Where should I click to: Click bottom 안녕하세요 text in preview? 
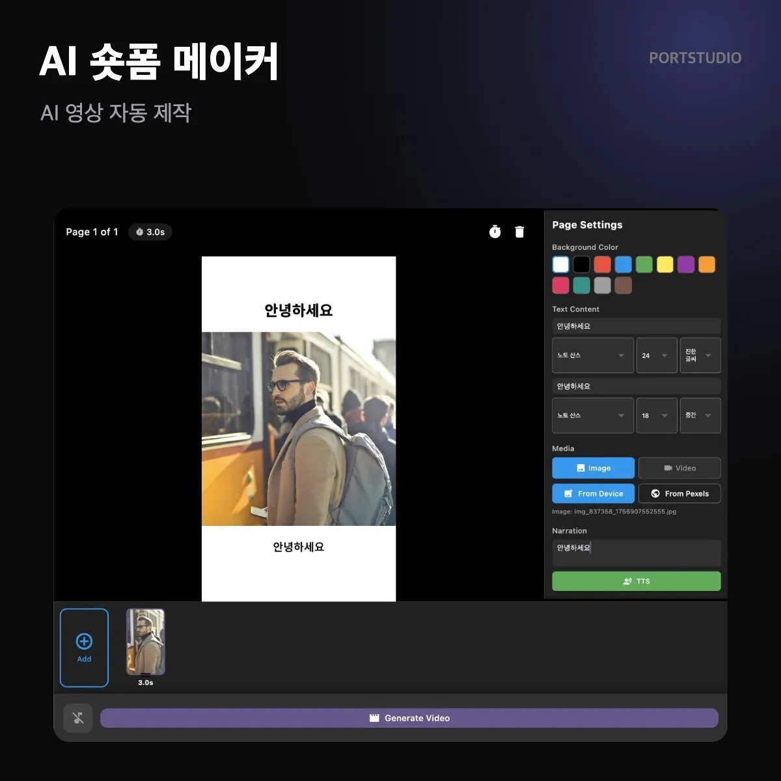[299, 547]
